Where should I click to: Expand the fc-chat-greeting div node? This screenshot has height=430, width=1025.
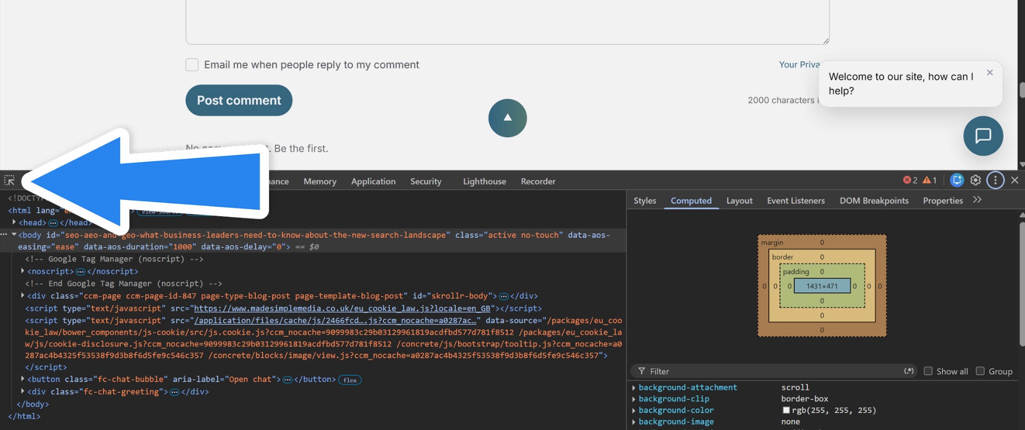(22, 391)
